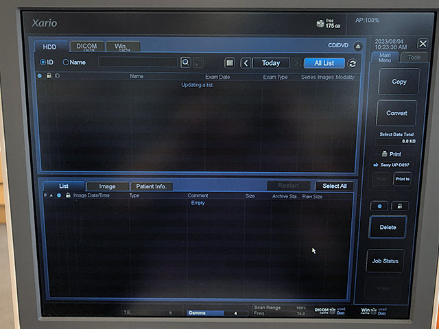This screenshot has width=439, height=329.
Task: Click the AP:100% indicator
Action: 367,20
